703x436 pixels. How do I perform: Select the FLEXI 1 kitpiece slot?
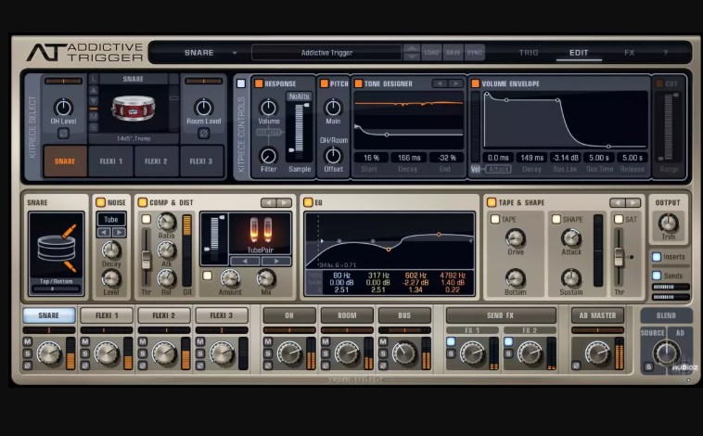(111, 161)
